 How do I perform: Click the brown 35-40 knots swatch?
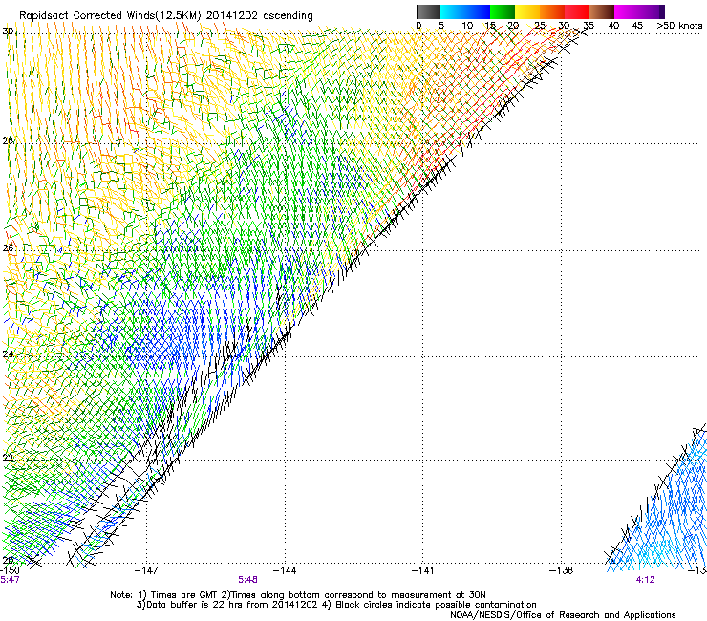click(602, 11)
